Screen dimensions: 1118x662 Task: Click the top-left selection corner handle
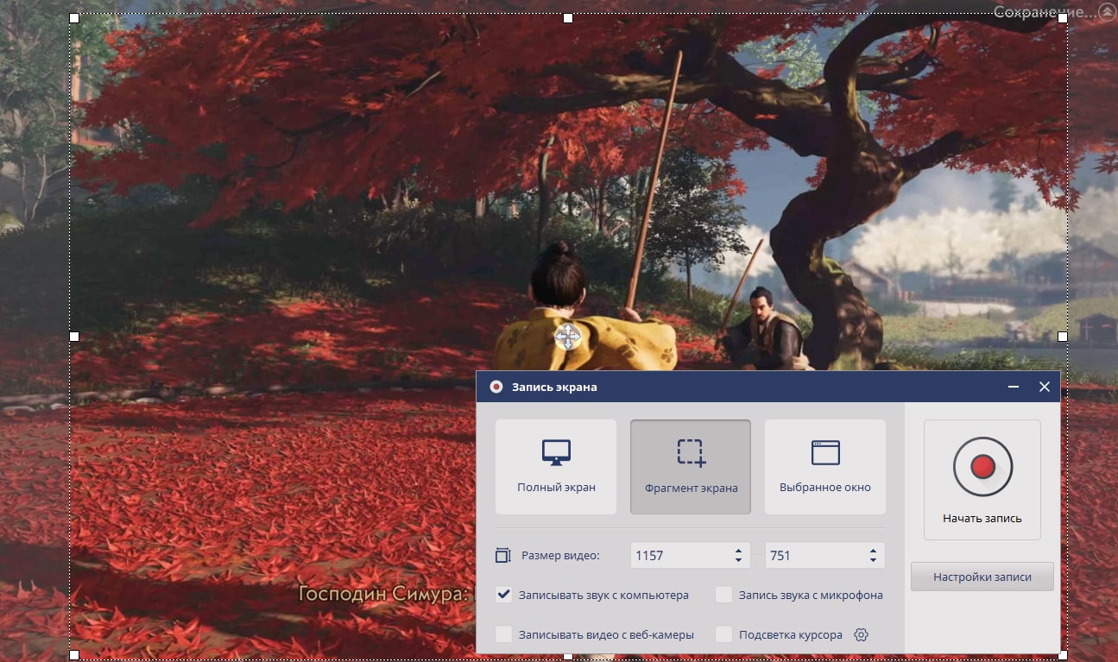click(73, 18)
